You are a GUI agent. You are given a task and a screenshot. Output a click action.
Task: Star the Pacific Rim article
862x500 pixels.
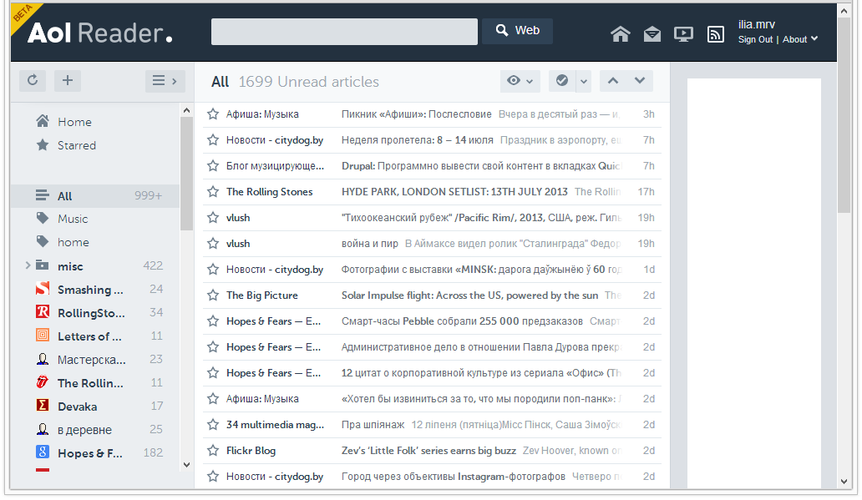pos(213,218)
